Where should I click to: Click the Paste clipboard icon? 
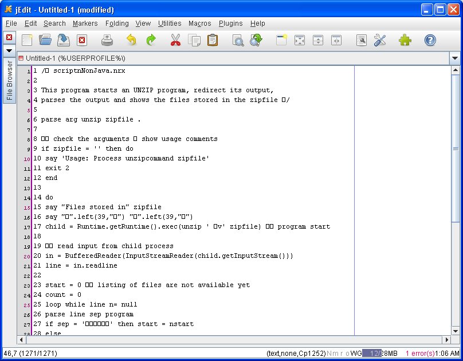pyautogui.click(x=213, y=40)
